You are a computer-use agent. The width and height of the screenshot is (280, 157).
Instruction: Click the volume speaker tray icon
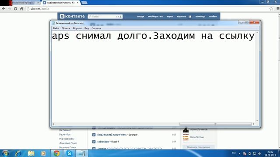point(259,154)
